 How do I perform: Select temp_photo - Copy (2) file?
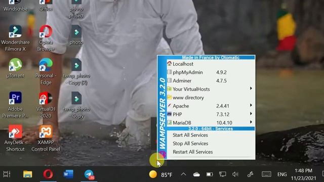coord(76,72)
